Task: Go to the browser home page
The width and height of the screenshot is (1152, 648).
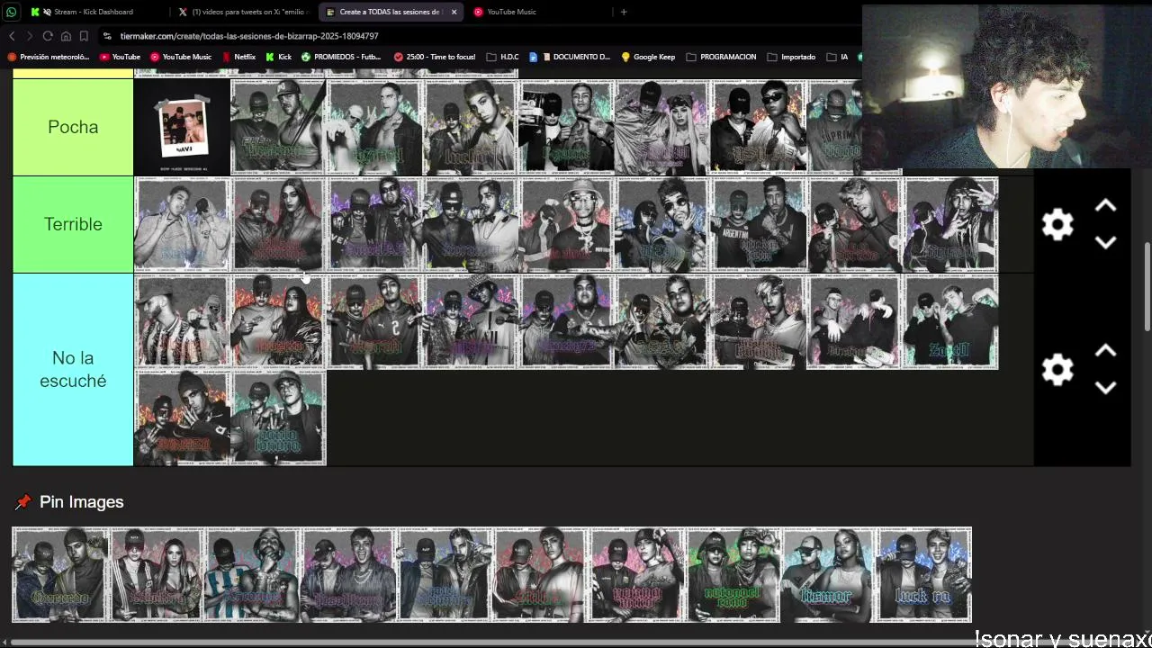Action: [66, 36]
